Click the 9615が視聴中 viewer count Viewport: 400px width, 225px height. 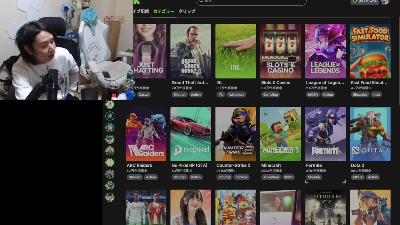pyautogui.click(x=227, y=171)
